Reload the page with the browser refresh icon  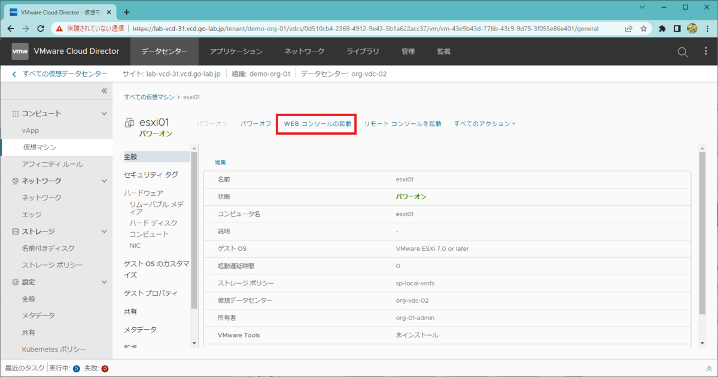pyautogui.click(x=41, y=28)
